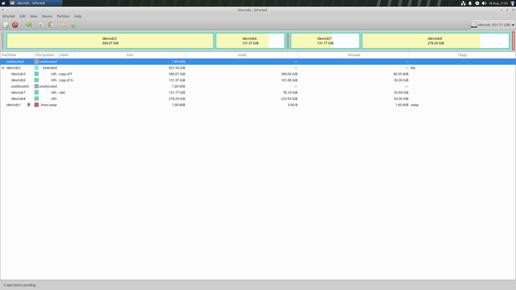Open the power manager tray icon

click(477, 3)
